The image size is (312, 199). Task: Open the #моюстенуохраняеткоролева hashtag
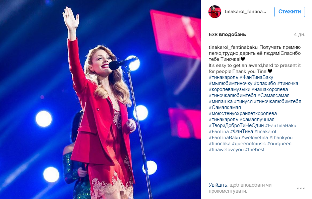click(243, 113)
